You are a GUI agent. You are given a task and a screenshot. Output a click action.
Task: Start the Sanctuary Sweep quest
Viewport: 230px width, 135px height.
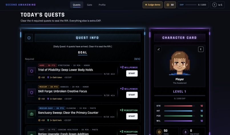pyautogui.click(x=132, y=116)
